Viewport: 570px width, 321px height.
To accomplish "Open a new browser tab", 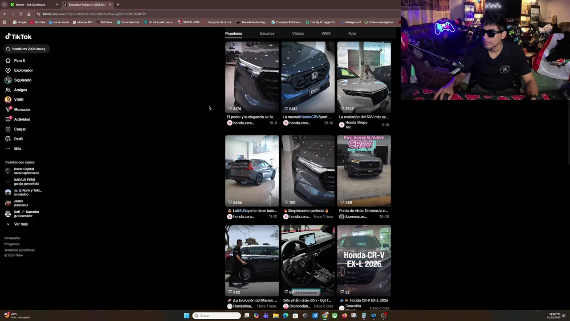I will click(118, 4).
